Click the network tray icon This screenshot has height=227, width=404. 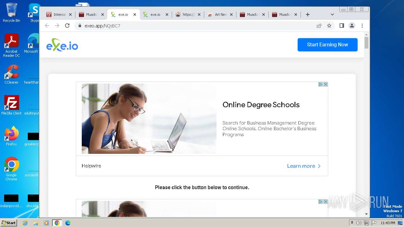(366, 223)
